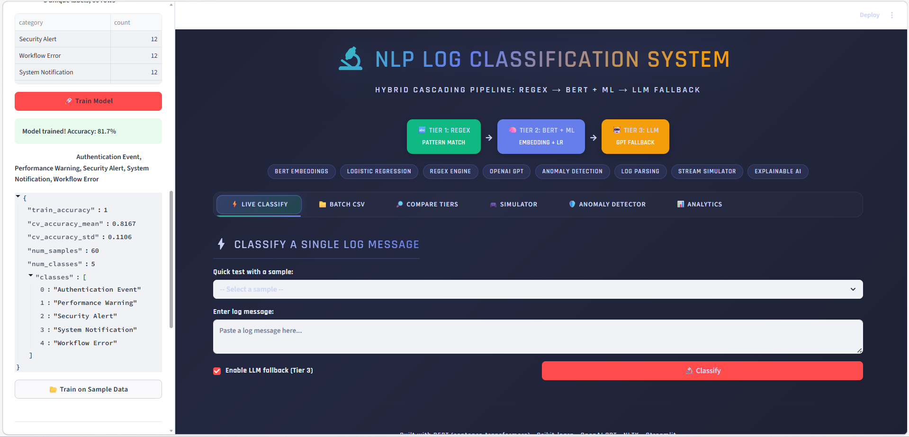Run the Classify button
The image size is (909, 437).
click(702, 371)
